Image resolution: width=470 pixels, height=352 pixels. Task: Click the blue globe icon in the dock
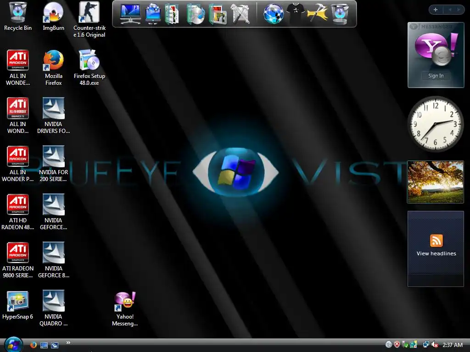click(274, 14)
